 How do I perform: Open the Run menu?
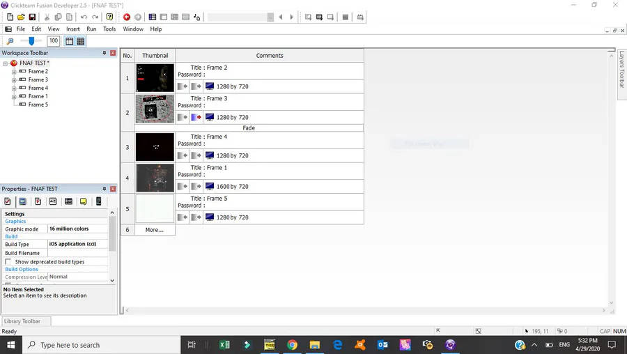(91, 29)
